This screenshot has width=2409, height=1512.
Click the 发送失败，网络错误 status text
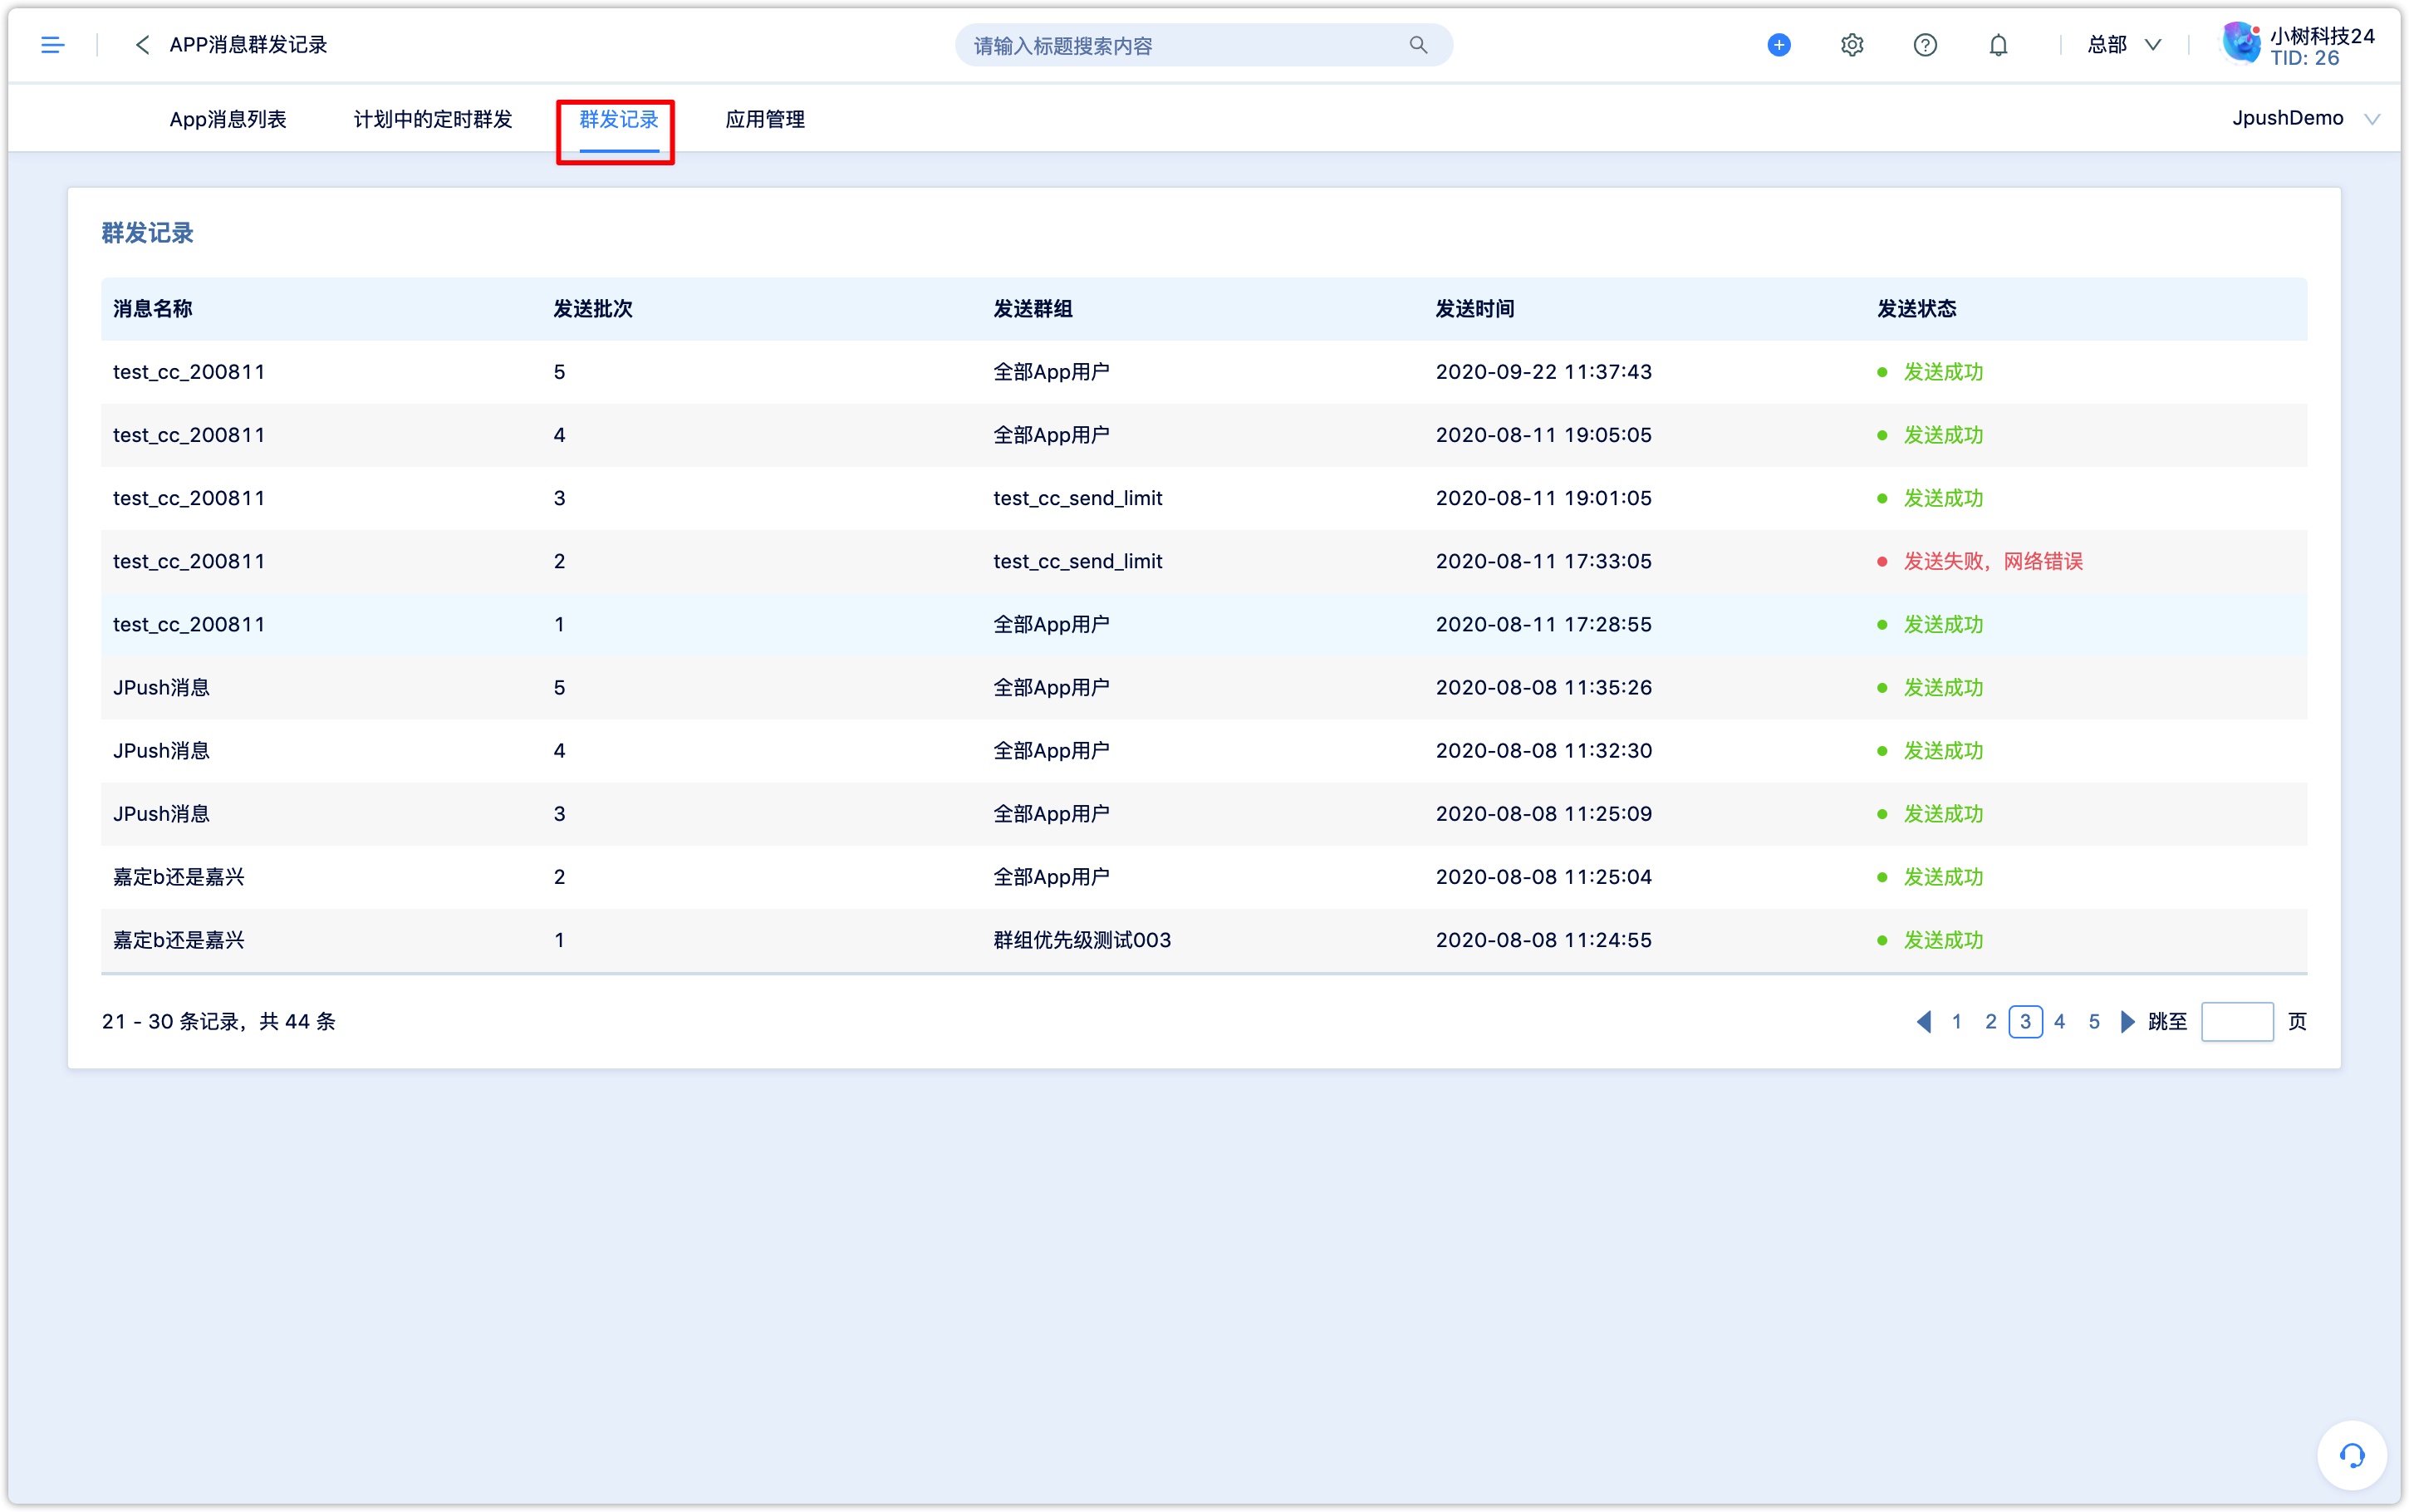tap(1992, 561)
